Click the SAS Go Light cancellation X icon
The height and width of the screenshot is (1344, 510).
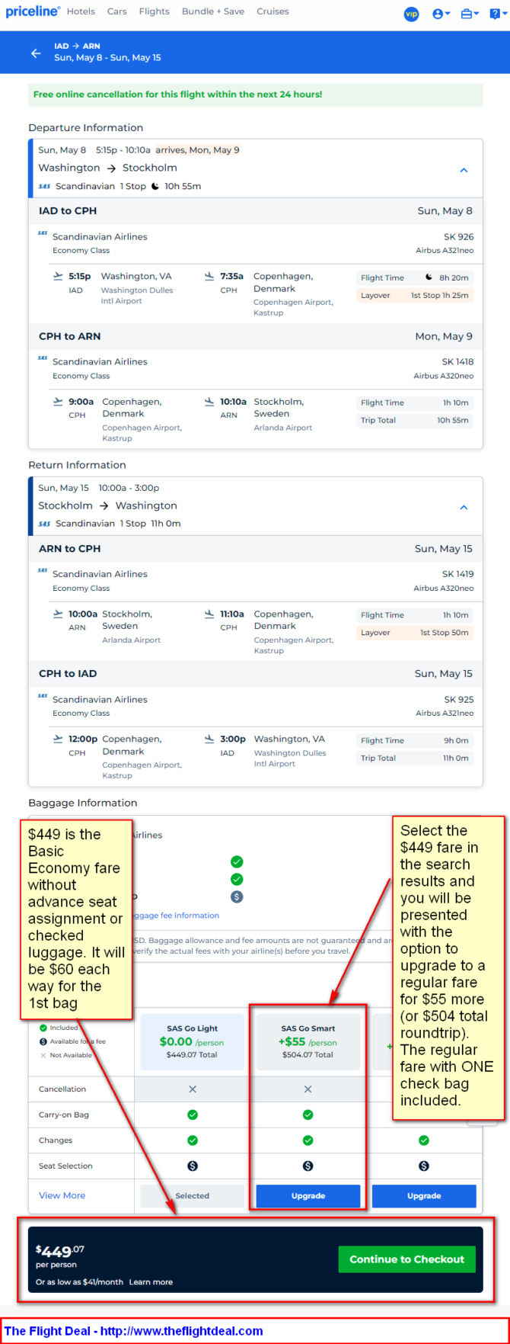(x=193, y=1089)
